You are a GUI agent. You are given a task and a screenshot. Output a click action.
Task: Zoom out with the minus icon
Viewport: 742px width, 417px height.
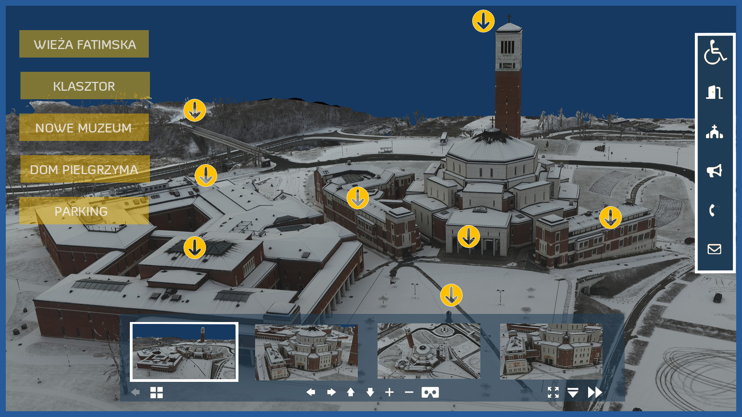[x=409, y=392]
